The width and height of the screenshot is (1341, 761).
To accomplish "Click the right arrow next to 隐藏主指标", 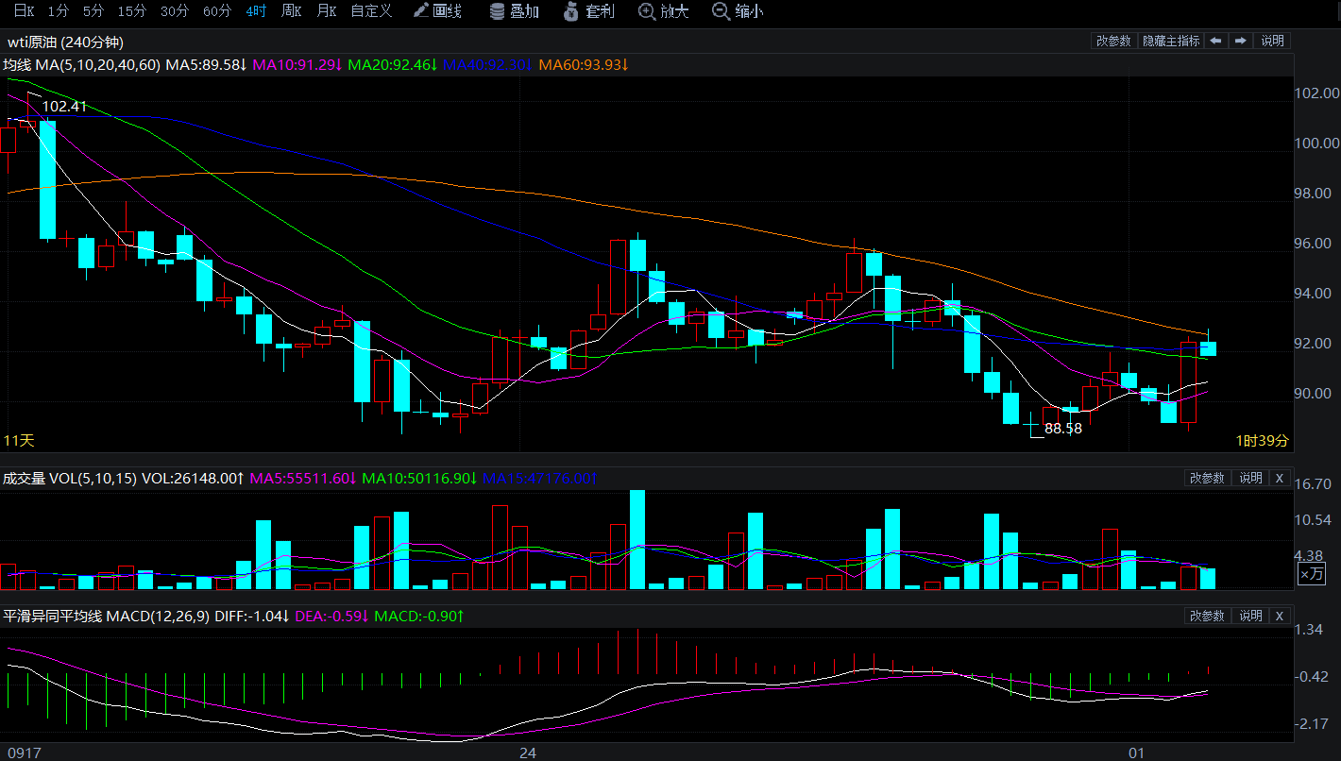I will tap(1241, 41).
